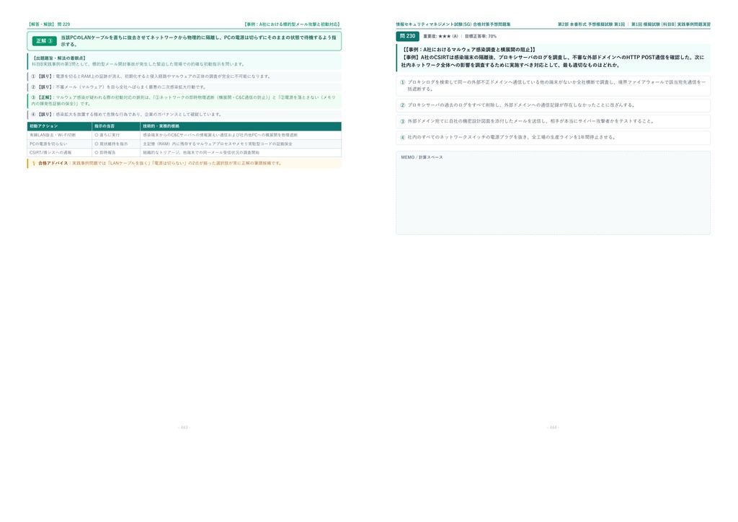Click the sentence starting 科目B実践事例の第1問として
Viewport: 738px width, 522px height.
(138, 64)
